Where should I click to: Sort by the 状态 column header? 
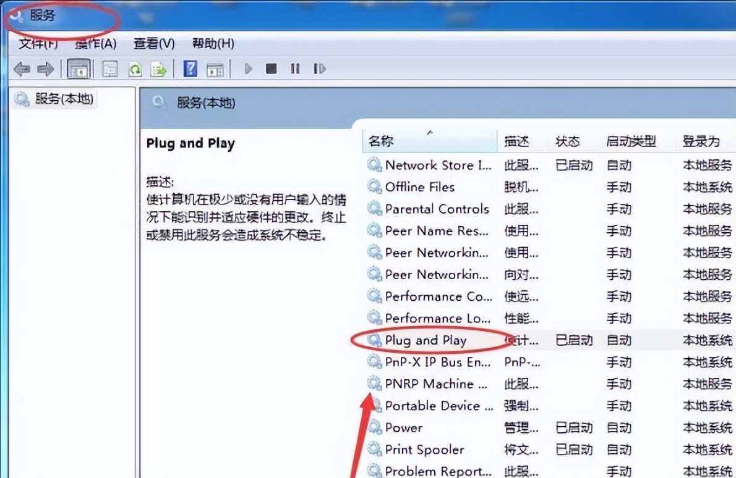click(568, 141)
